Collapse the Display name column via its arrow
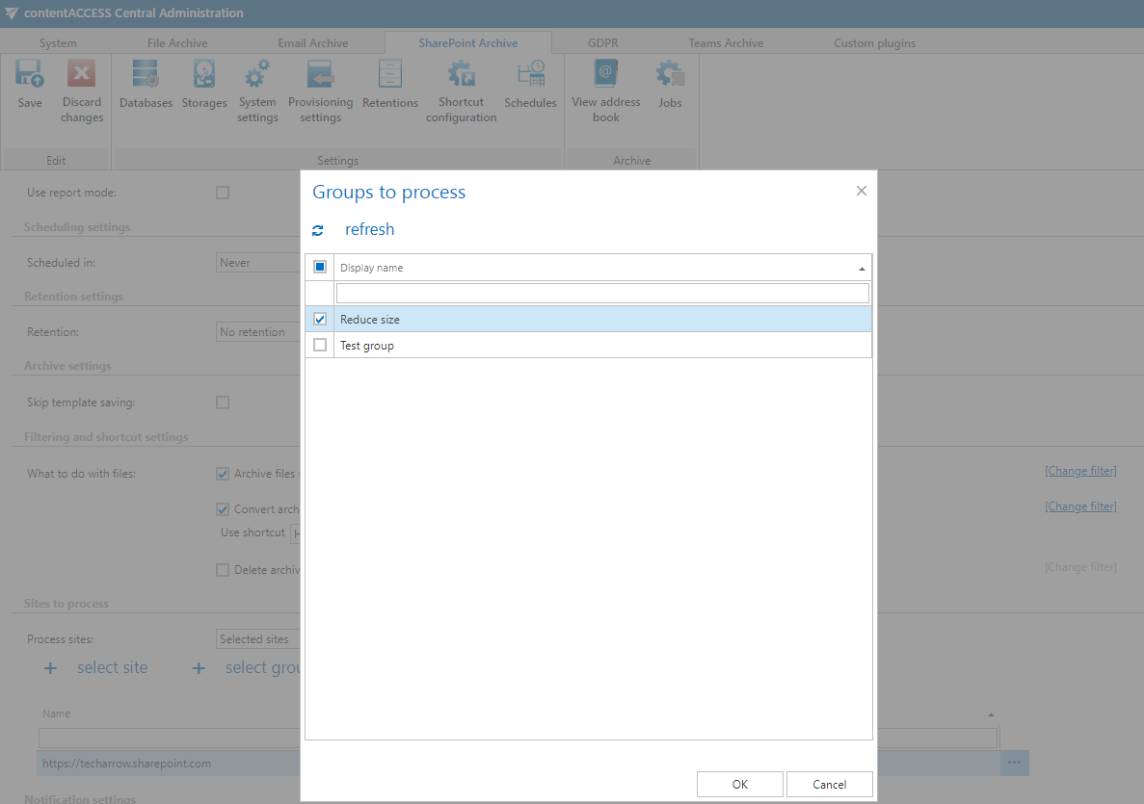This screenshot has height=804, width=1144. 864,267
